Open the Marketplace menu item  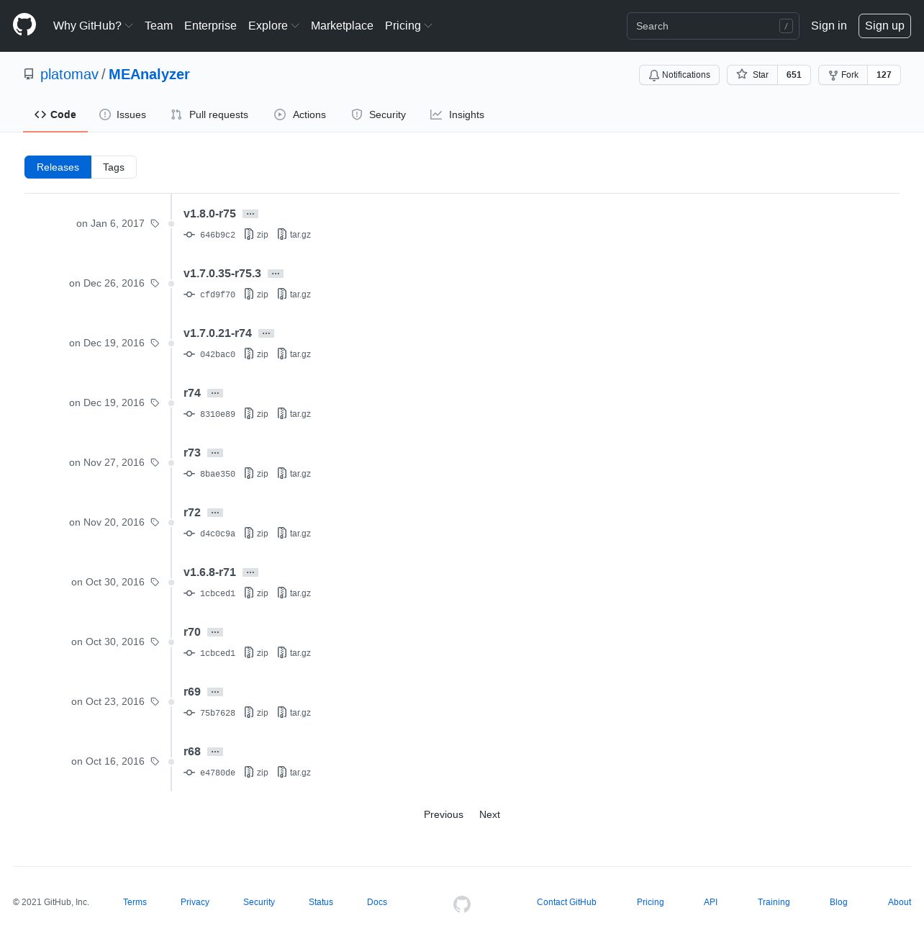click(342, 26)
